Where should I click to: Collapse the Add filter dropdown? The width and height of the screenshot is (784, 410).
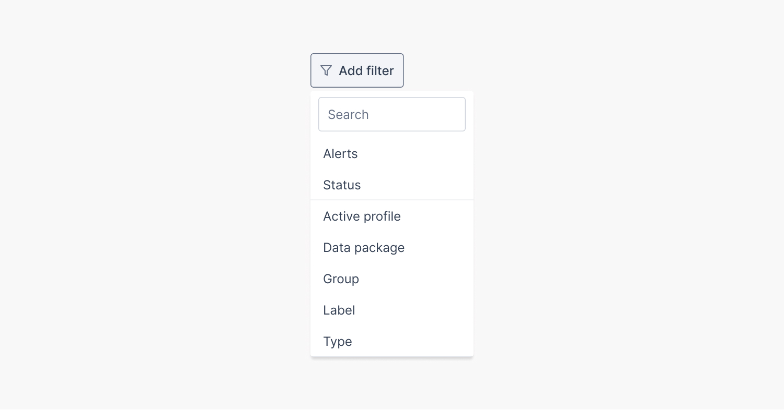click(x=357, y=70)
